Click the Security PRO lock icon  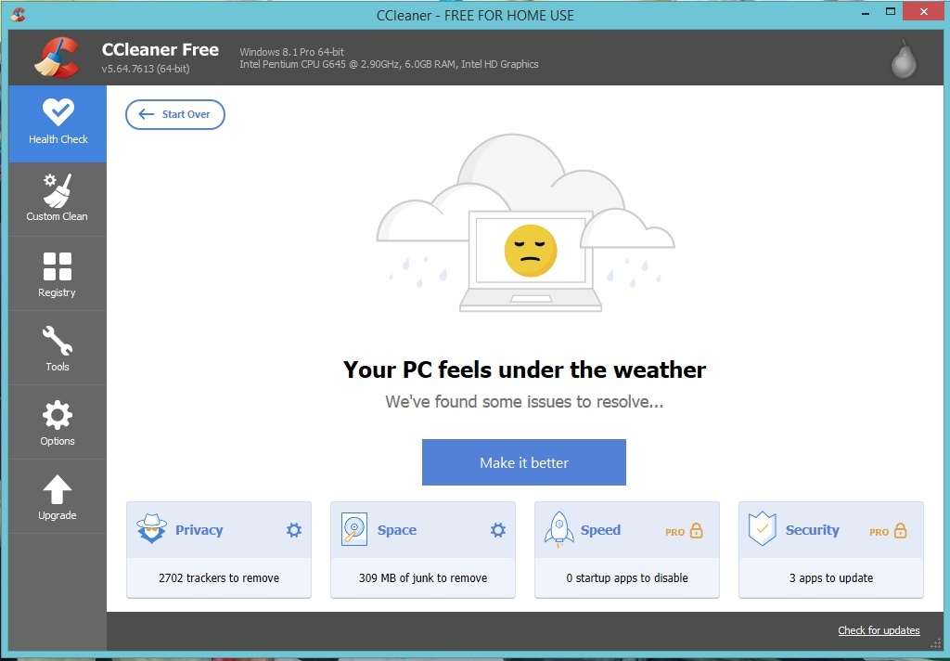[x=901, y=531]
